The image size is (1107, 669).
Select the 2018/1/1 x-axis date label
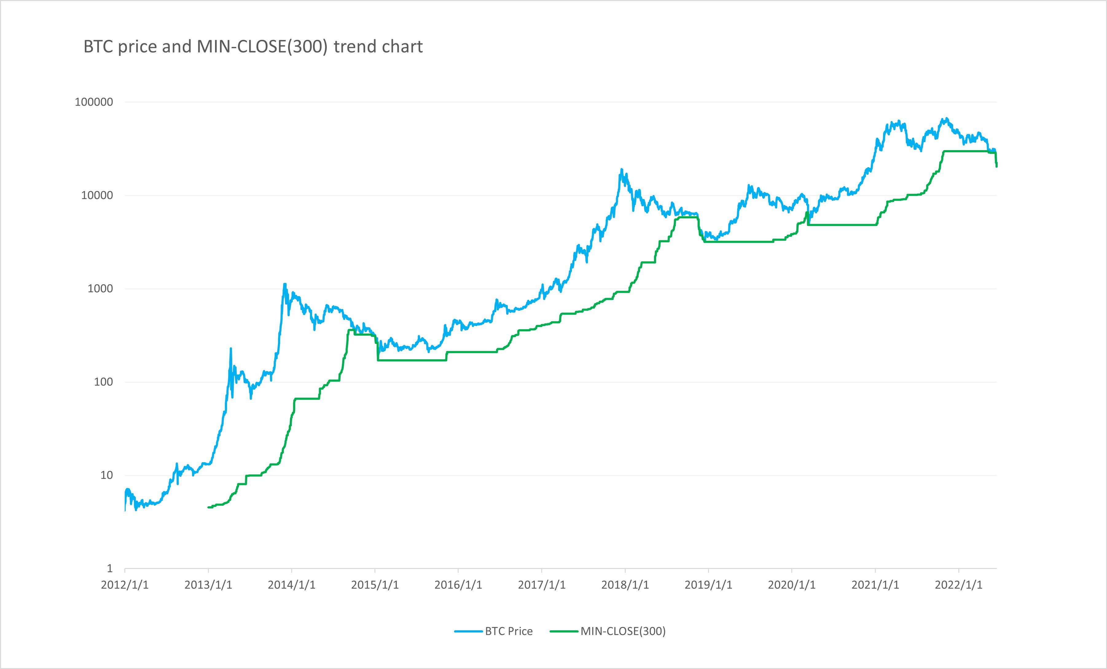click(625, 585)
